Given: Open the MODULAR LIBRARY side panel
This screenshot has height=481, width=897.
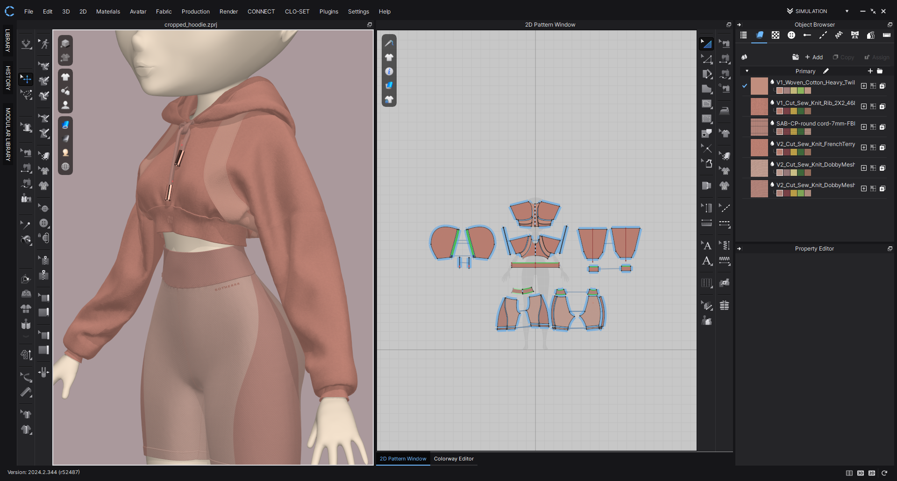Looking at the screenshot, I should 8,135.
